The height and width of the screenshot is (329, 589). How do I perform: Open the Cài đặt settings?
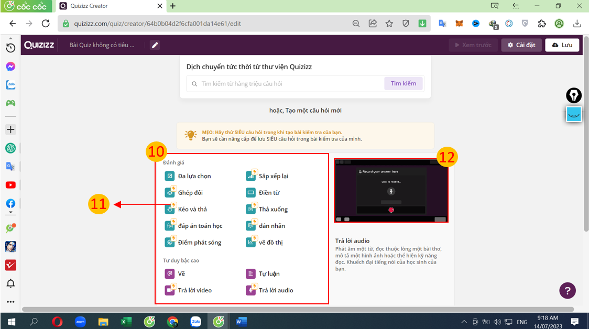(x=521, y=45)
